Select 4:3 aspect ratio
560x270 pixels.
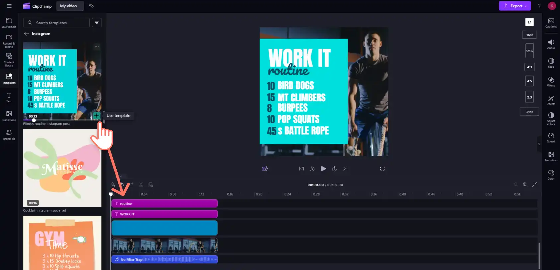point(529,67)
